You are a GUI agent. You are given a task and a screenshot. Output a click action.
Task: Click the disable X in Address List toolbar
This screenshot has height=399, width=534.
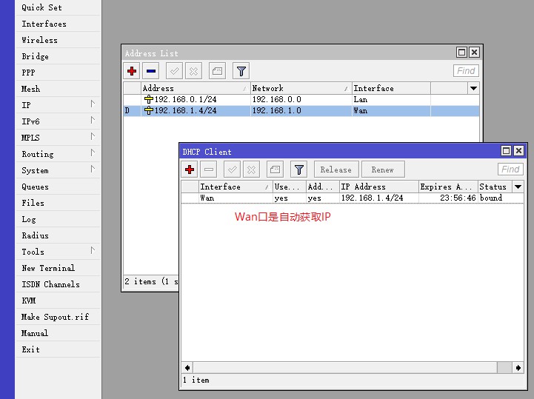point(193,71)
